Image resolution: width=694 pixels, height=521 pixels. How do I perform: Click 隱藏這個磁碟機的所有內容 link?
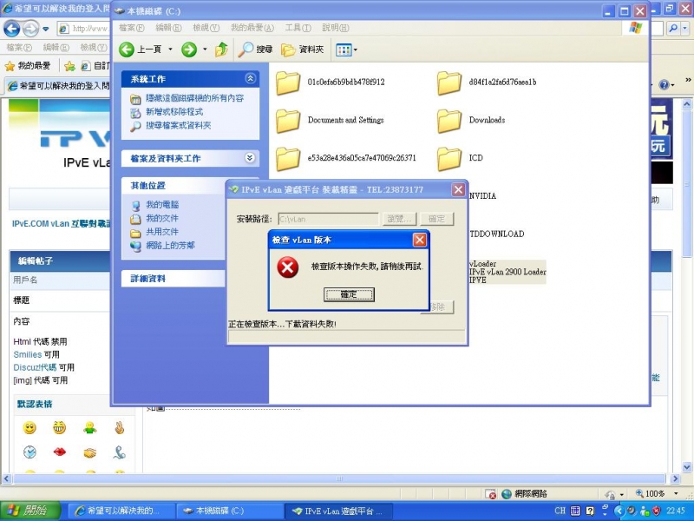click(194, 98)
